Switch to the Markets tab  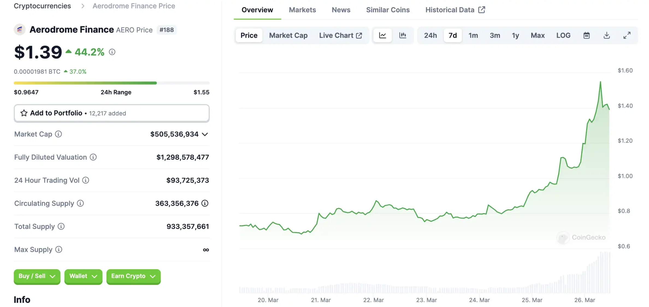click(303, 10)
